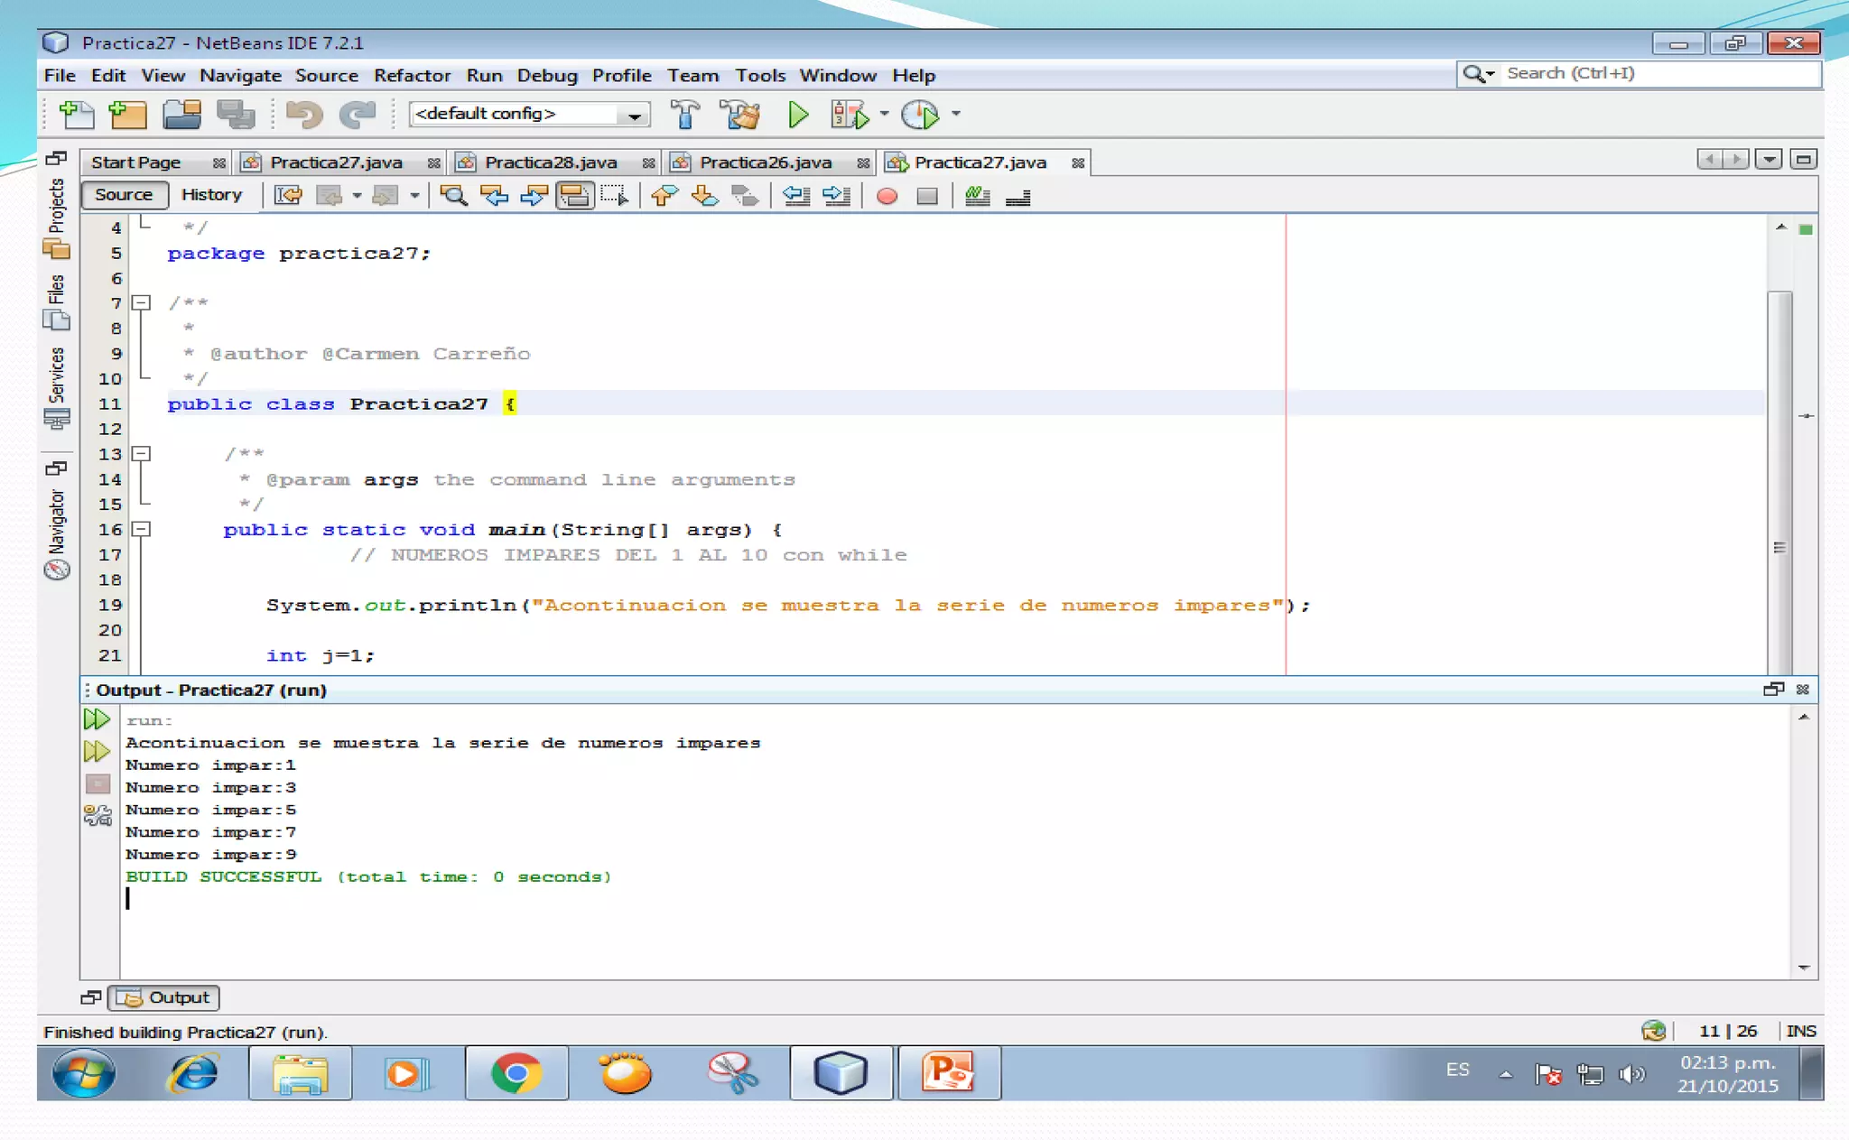Switch to the History view toggle
The width and height of the screenshot is (1849, 1140).
tap(211, 195)
